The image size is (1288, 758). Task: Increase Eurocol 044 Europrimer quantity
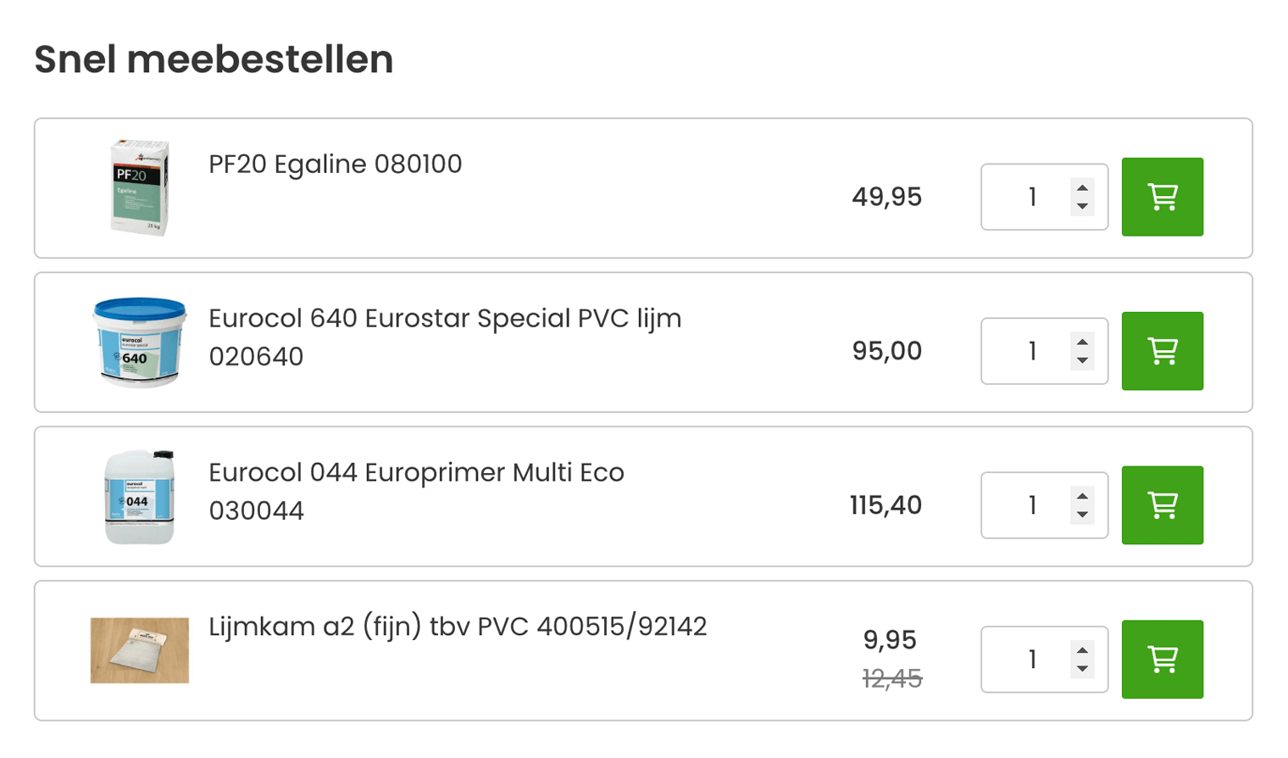pyautogui.click(x=1082, y=497)
